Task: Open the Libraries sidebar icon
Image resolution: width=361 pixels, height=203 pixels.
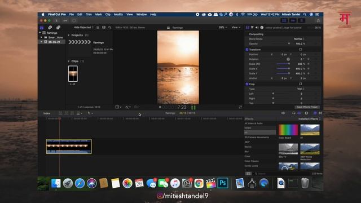Action: [x=42, y=28]
